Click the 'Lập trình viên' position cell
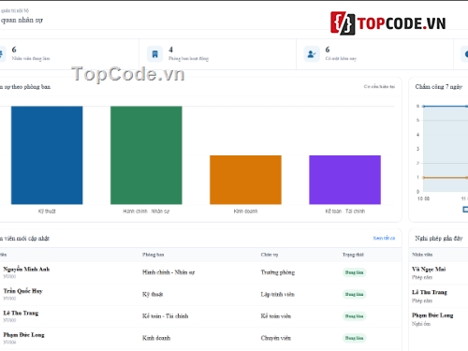Image resolution: width=468 pixels, height=351 pixels. tap(277, 294)
